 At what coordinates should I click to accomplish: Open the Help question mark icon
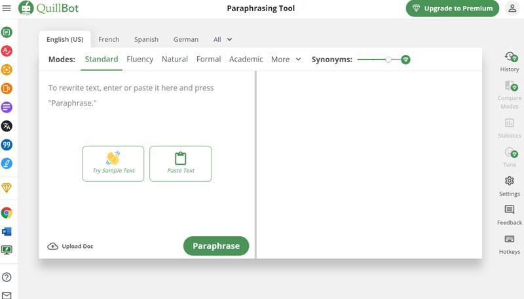[x=7, y=277]
